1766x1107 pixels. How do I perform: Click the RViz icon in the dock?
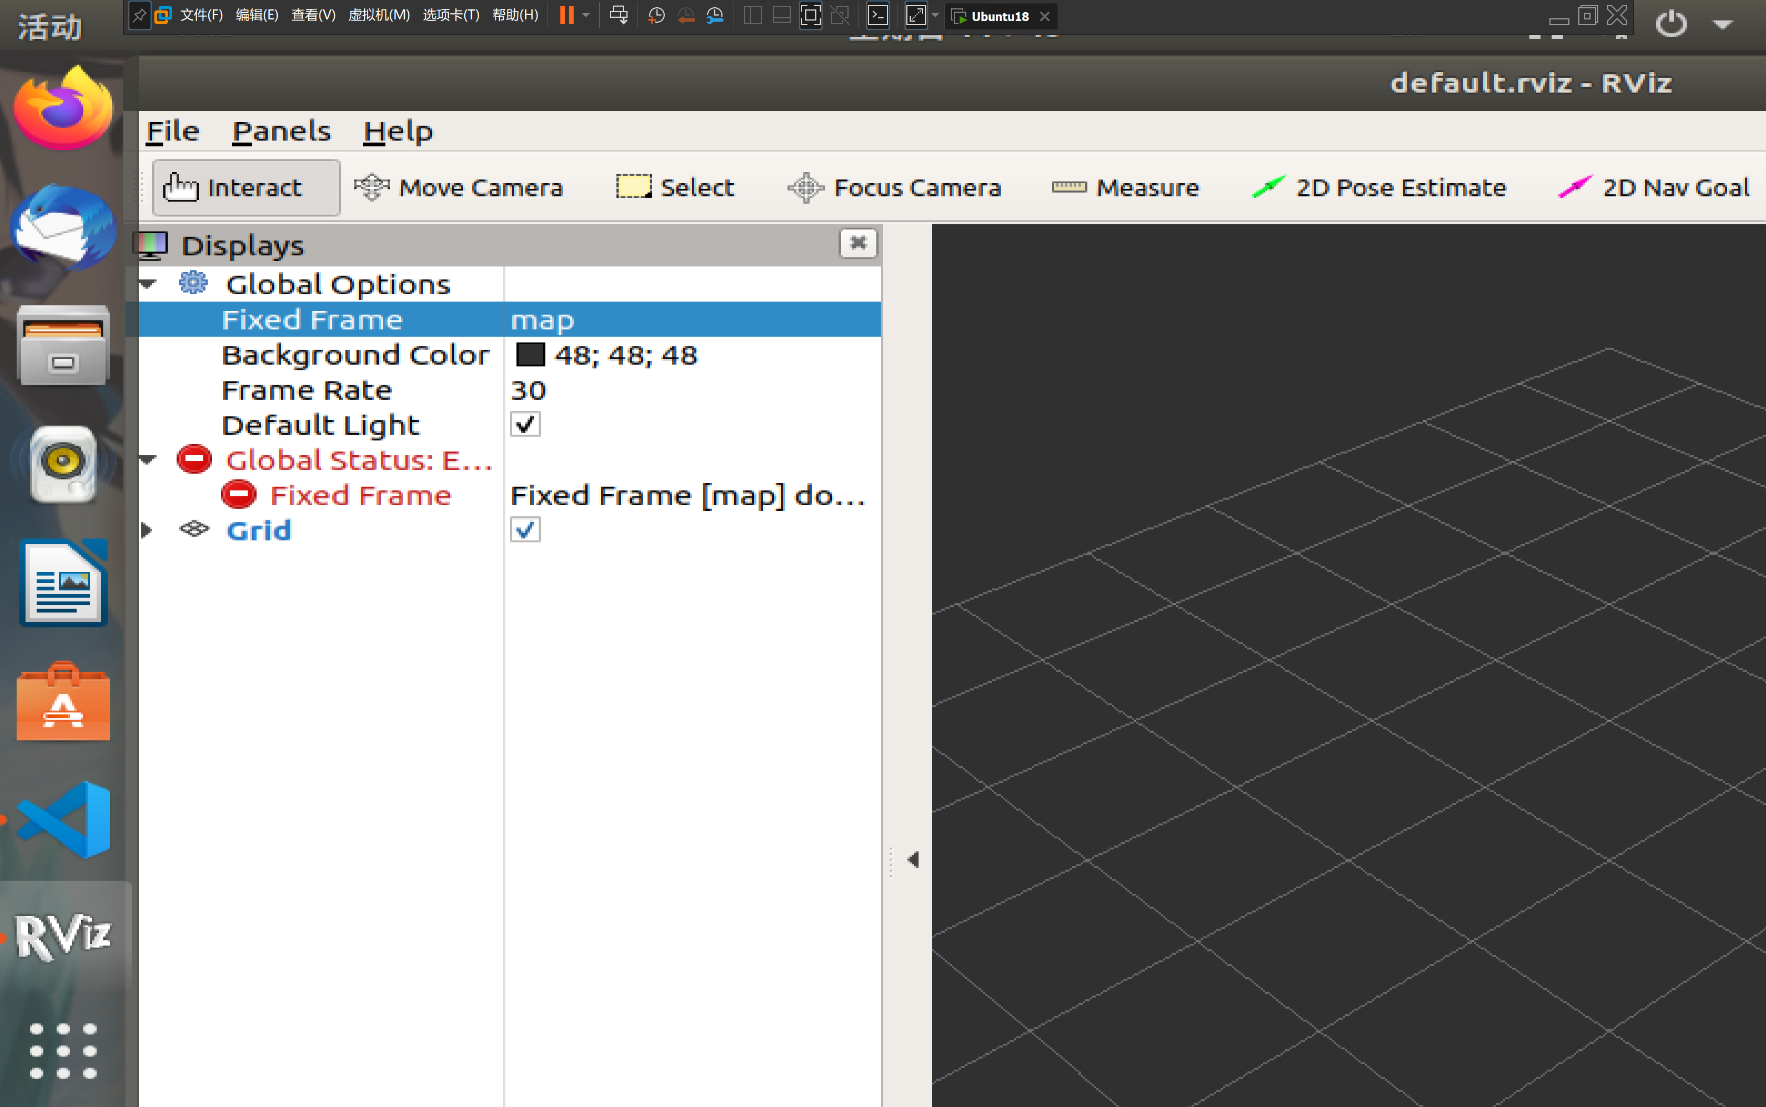64,937
